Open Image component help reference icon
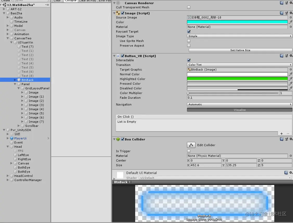The width and height of the screenshot is (293, 223). point(282,13)
